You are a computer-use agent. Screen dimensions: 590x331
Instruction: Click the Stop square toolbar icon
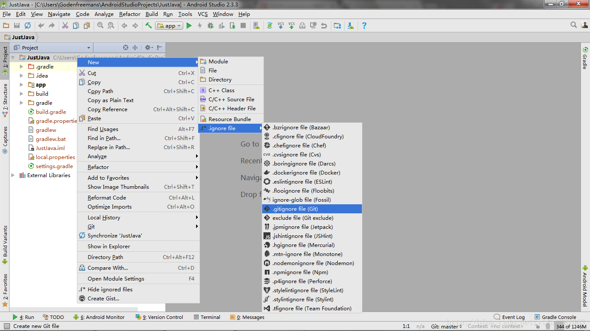pyautogui.click(x=243, y=26)
